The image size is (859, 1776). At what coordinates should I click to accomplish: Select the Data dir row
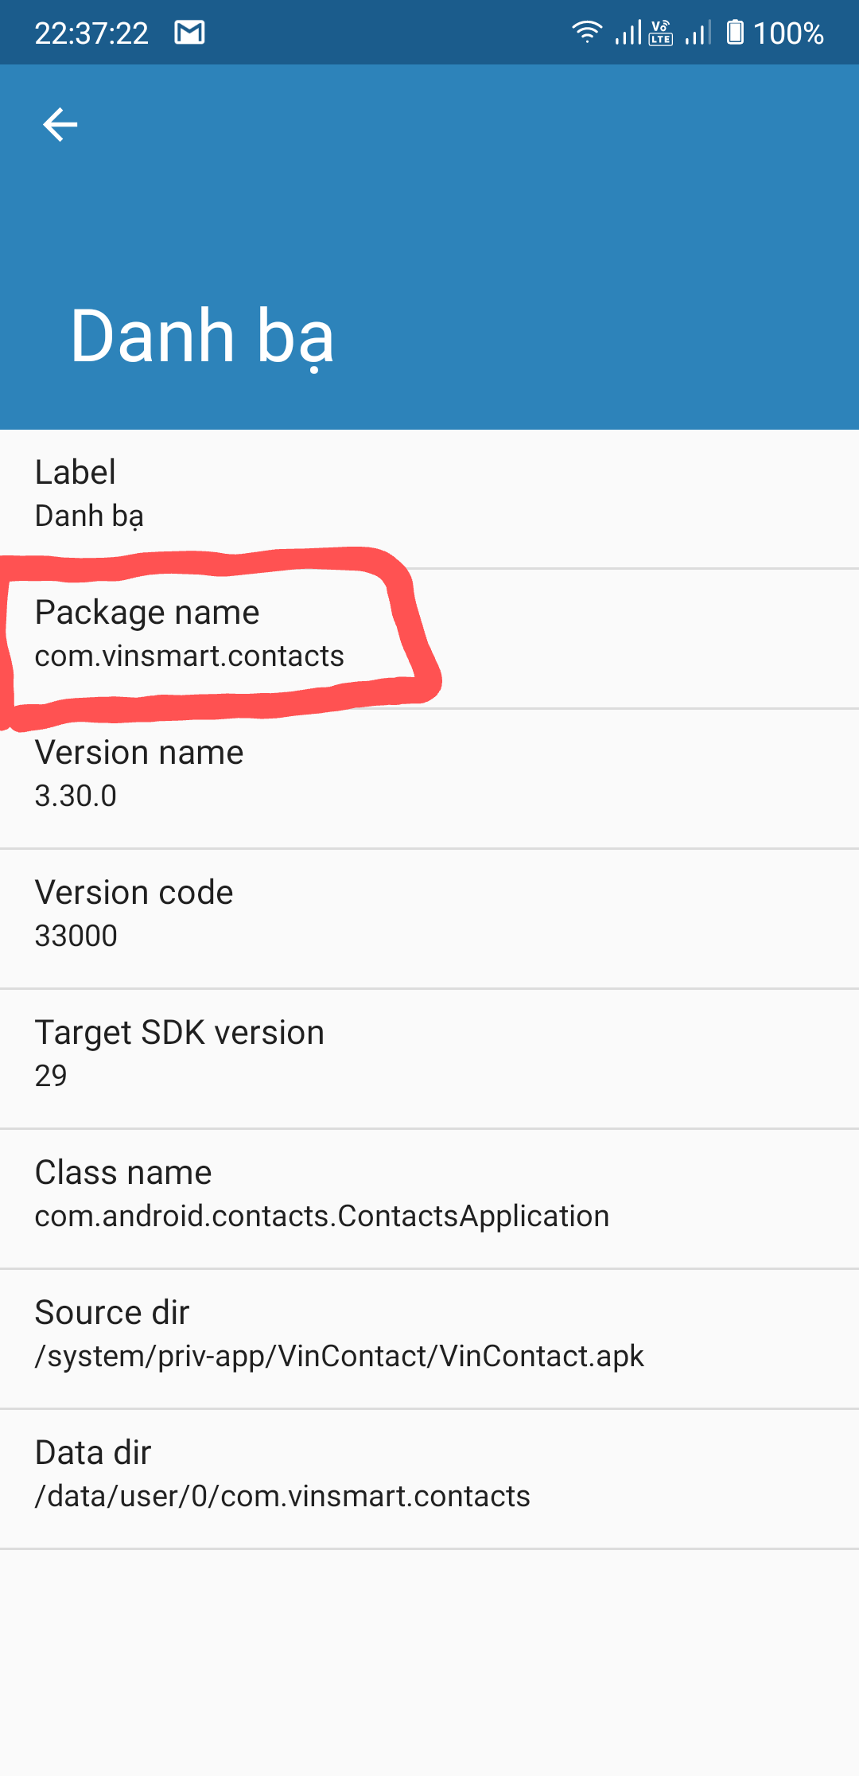[429, 1474]
